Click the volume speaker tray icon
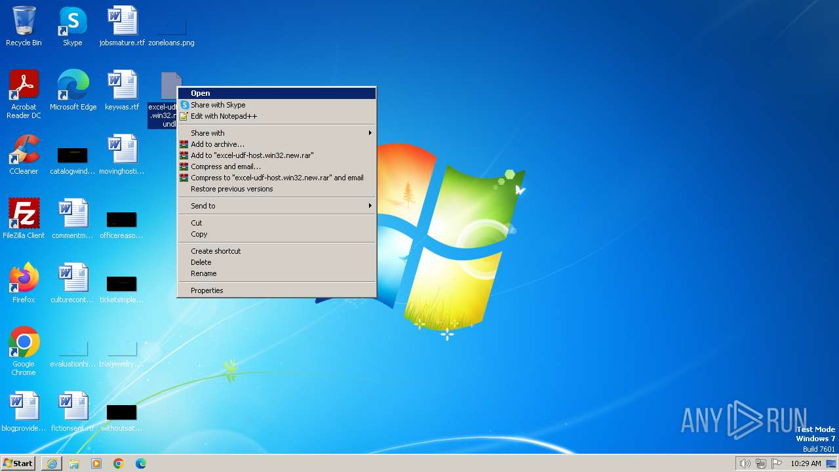Screen dimensions: 839x472 745,463
